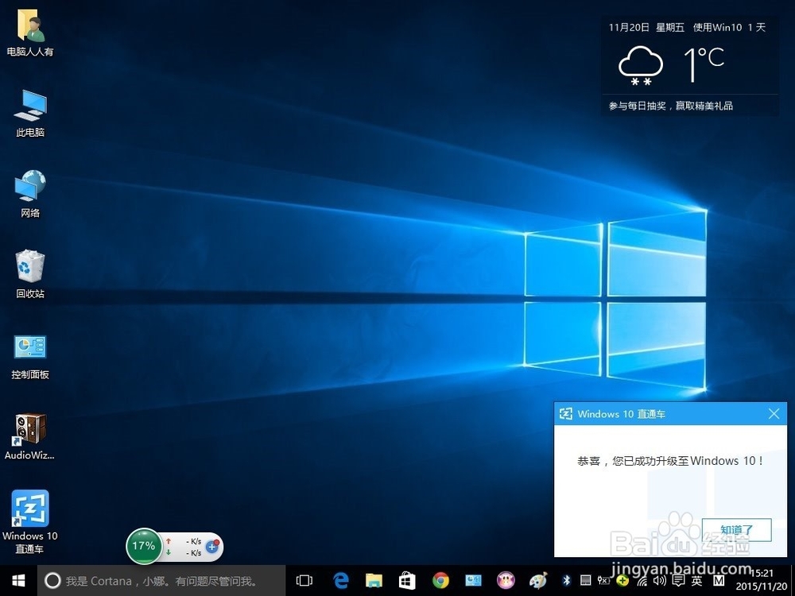Launch Microsoft Edge from the taskbar

point(341,581)
